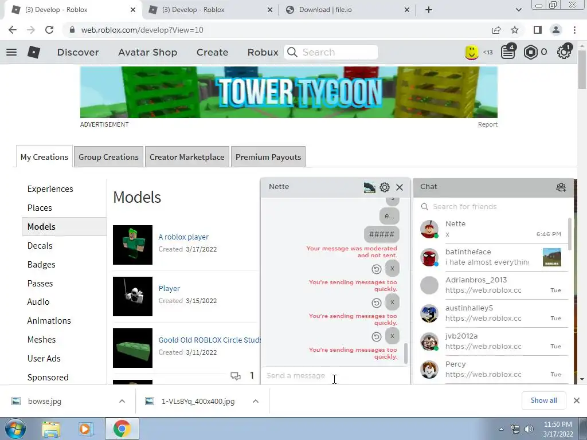Viewport: 587px width, 440px height.
Task: Open Windows Media Player from taskbar
Action: pyautogui.click(x=85, y=429)
